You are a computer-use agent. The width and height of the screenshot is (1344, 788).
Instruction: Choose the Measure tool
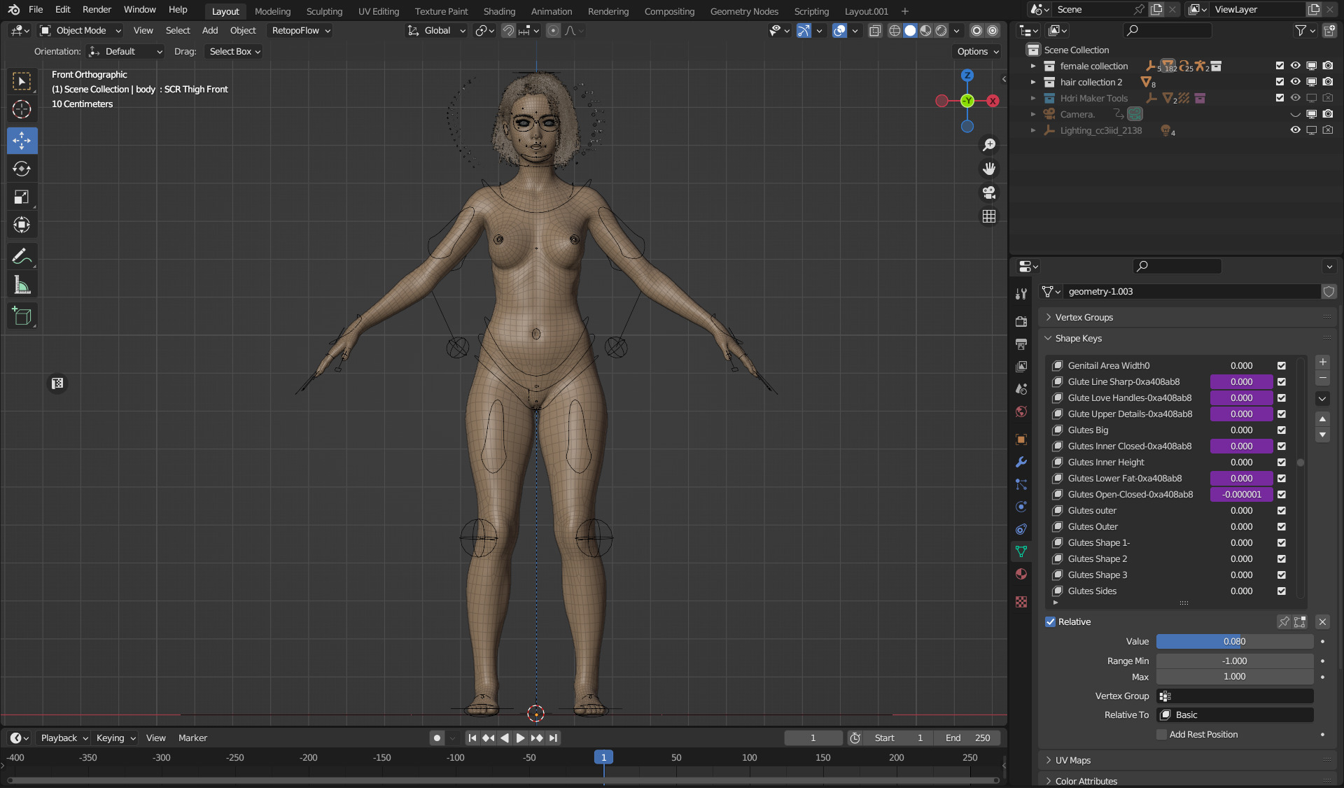coord(22,285)
